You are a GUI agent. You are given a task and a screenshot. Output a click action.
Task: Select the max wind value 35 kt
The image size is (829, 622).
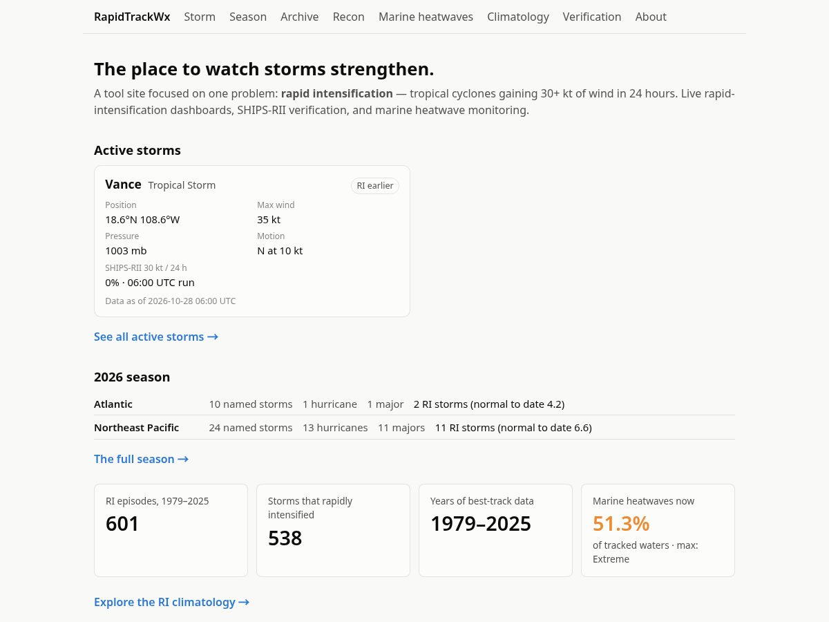269,220
